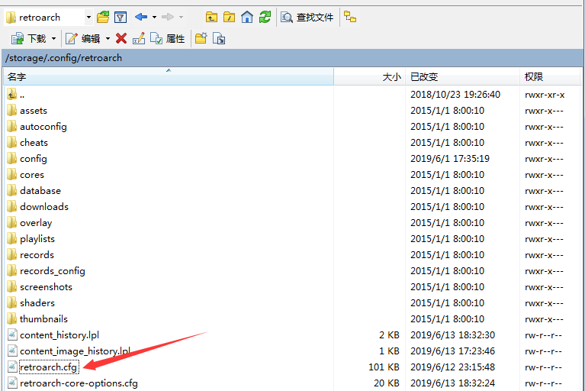Go back with the blue arrow
The image size is (585, 391).
pos(141,17)
